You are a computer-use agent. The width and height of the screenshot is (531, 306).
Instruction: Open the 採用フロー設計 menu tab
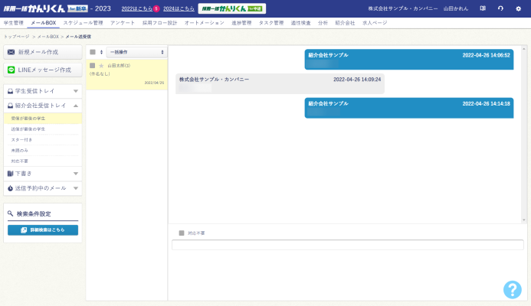coord(159,23)
